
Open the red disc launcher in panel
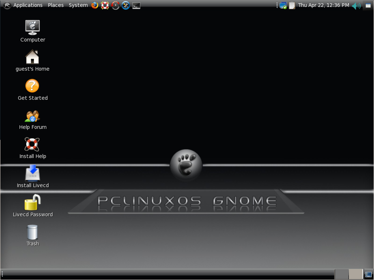[x=116, y=5]
